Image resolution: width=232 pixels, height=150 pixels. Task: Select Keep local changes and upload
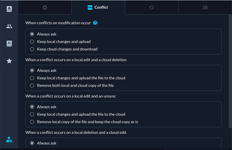(60, 42)
